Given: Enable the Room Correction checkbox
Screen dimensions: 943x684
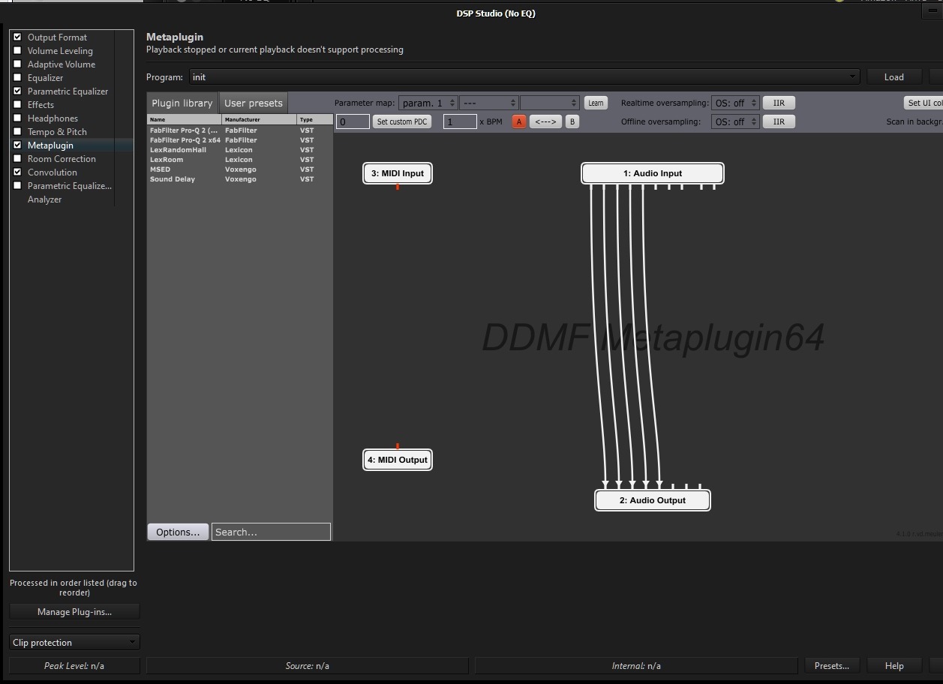Looking at the screenshot, I should click(x=17, y=158).
